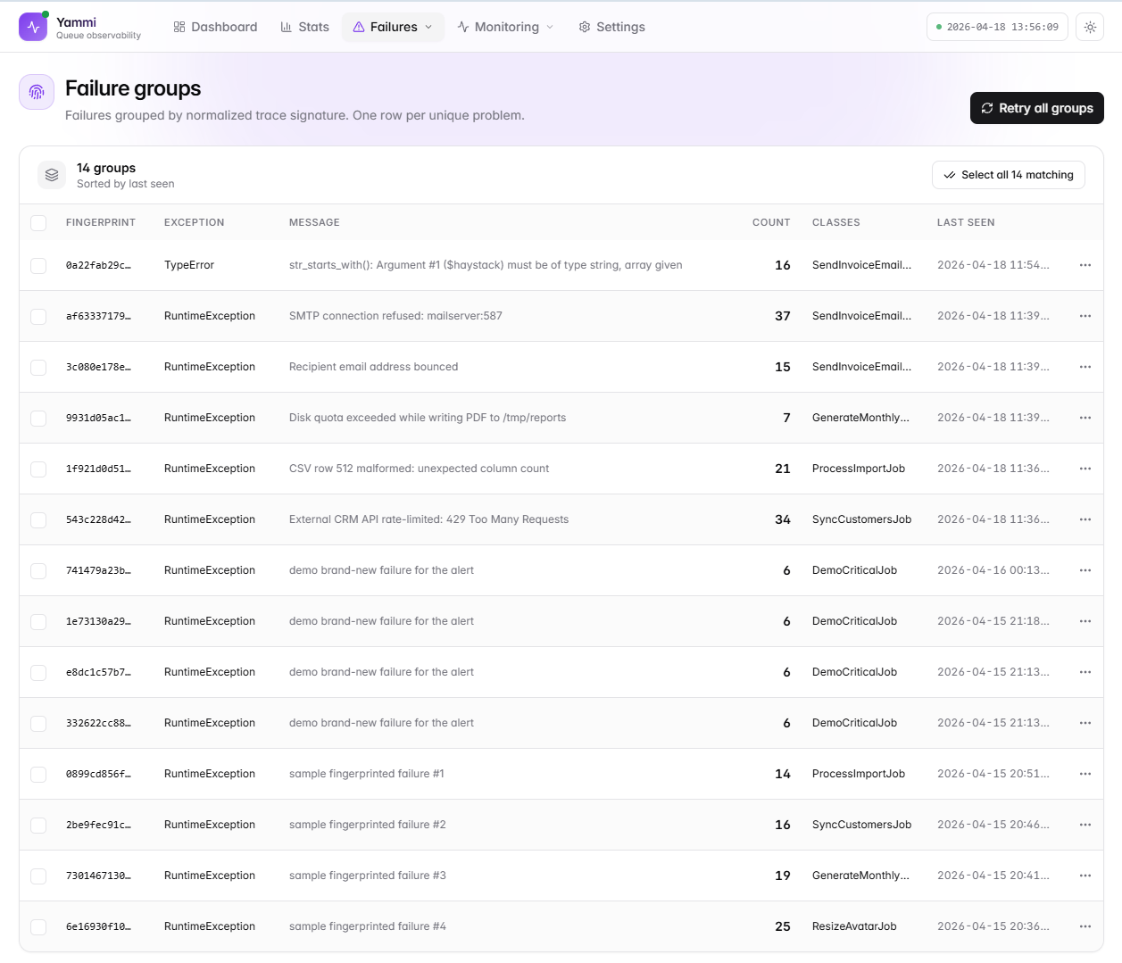Open fingerprint 7301467130 group
Screen dimensions: 1122x963
[x=98, y=876]
